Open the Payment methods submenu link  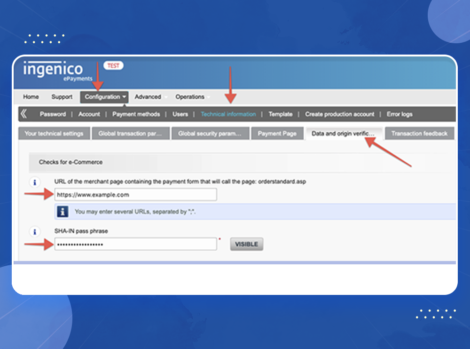pos(136,114)
